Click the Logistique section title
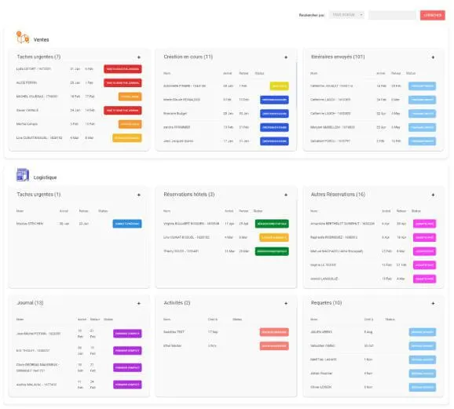The width and height of the screenshot is (454, 409). [45, 177]
